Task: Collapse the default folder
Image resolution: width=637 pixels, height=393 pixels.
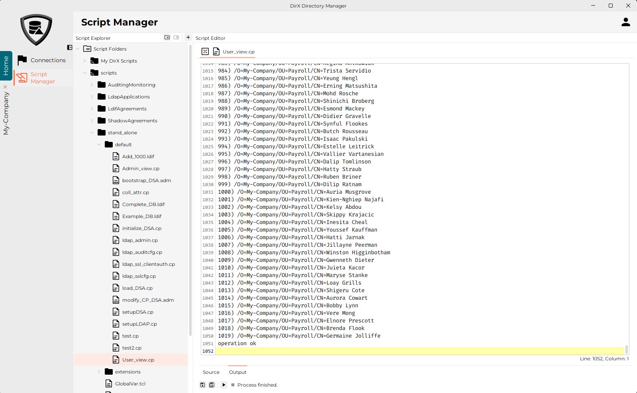Action: (99, 145)
